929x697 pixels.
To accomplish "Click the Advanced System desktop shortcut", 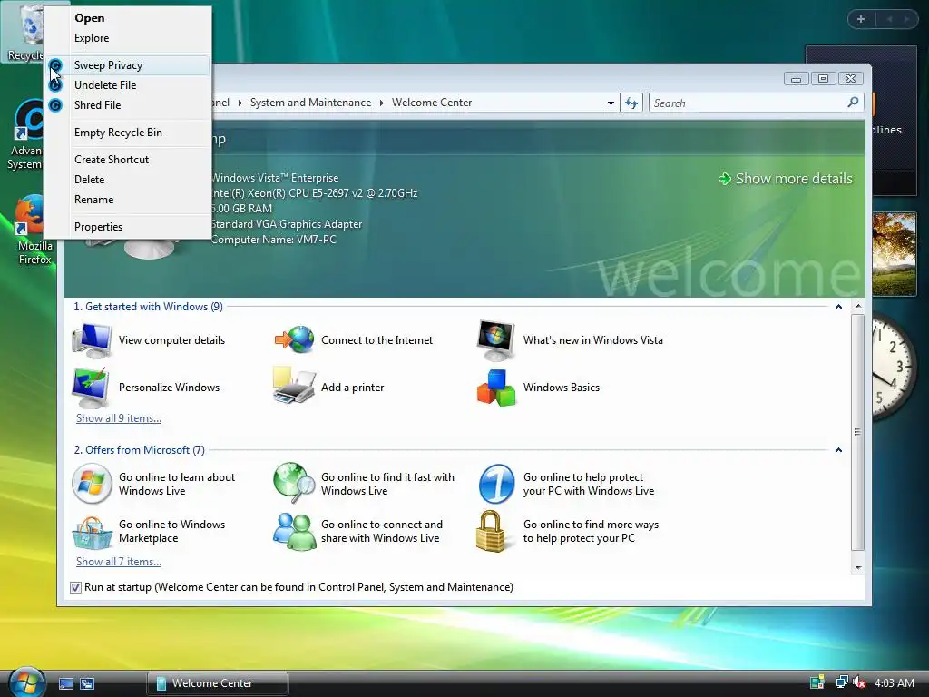I will point(26,135).
